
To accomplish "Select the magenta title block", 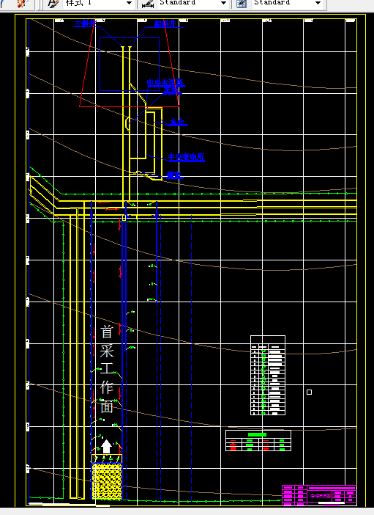I will tap(319, 495).
